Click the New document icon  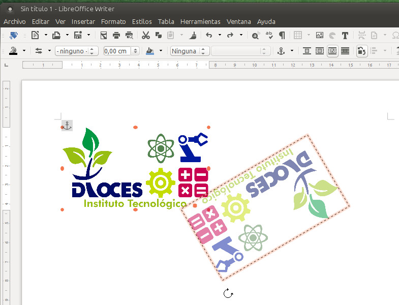35,35
